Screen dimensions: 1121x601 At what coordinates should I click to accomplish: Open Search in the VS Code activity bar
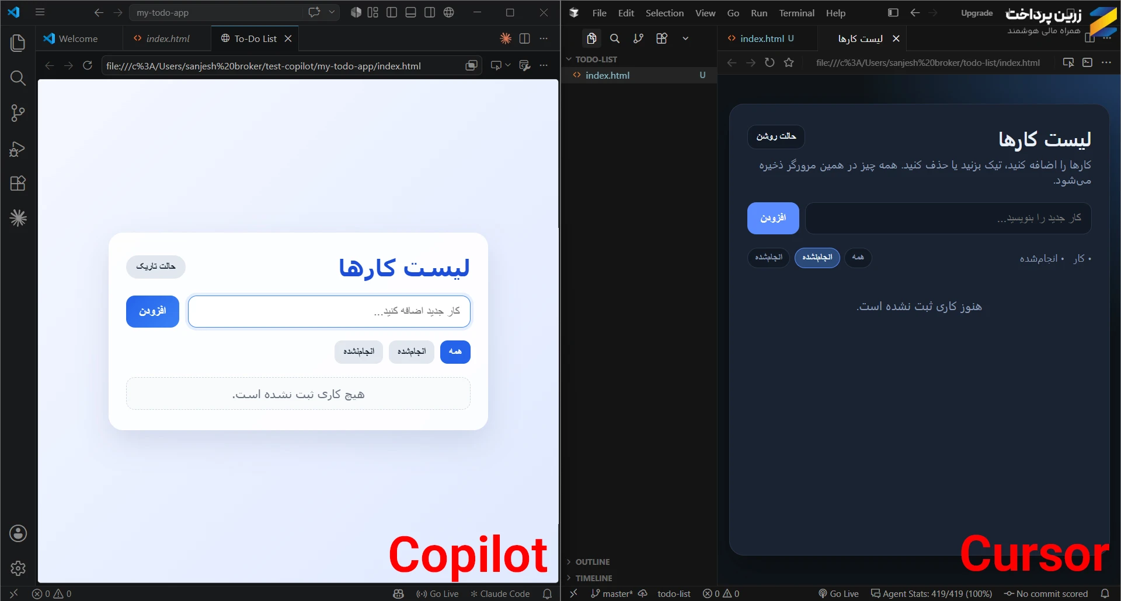coord(18,78)
